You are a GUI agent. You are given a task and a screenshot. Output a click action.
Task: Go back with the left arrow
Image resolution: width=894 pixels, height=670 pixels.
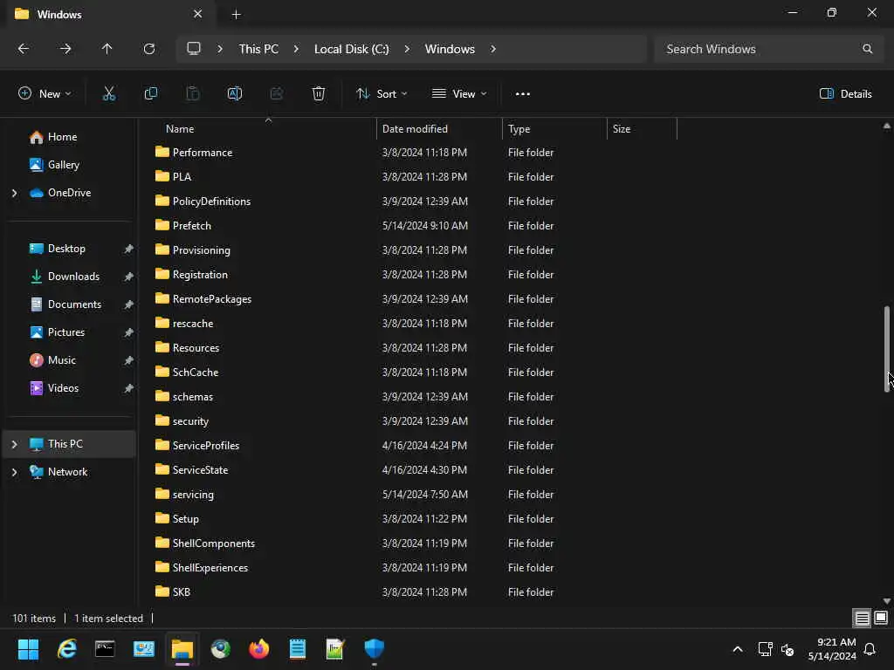[x=24, y=49]
